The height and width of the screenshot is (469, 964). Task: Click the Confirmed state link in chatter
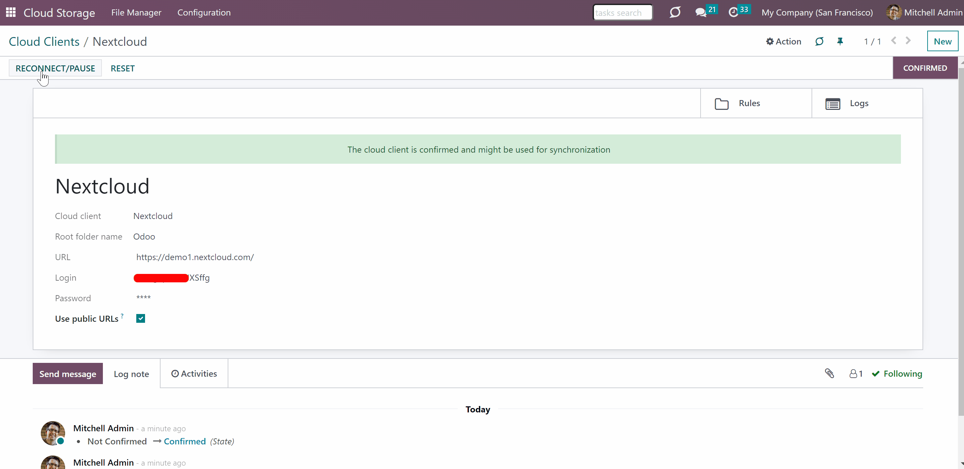(185, 441)
